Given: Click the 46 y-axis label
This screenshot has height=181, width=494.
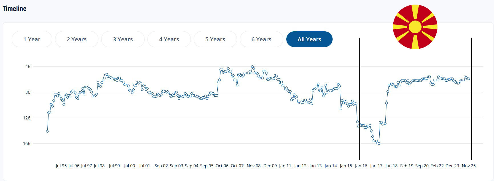Looking at the screenshot, I should pyautogui.click(x=28, y=67).
